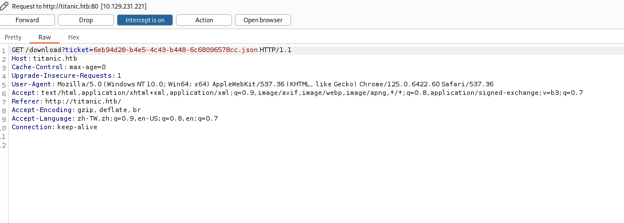624x223 pixels.
Task: Click the Accept-Encoding header line
Action: tap(76, 110)
